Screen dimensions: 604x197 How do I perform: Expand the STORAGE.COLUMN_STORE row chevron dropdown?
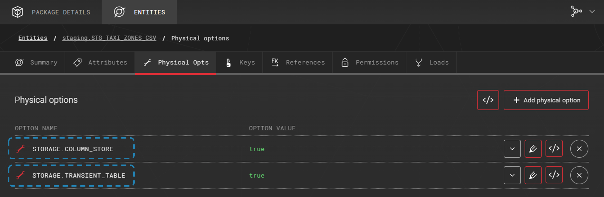pyautogui.click(x=512, y=149)
